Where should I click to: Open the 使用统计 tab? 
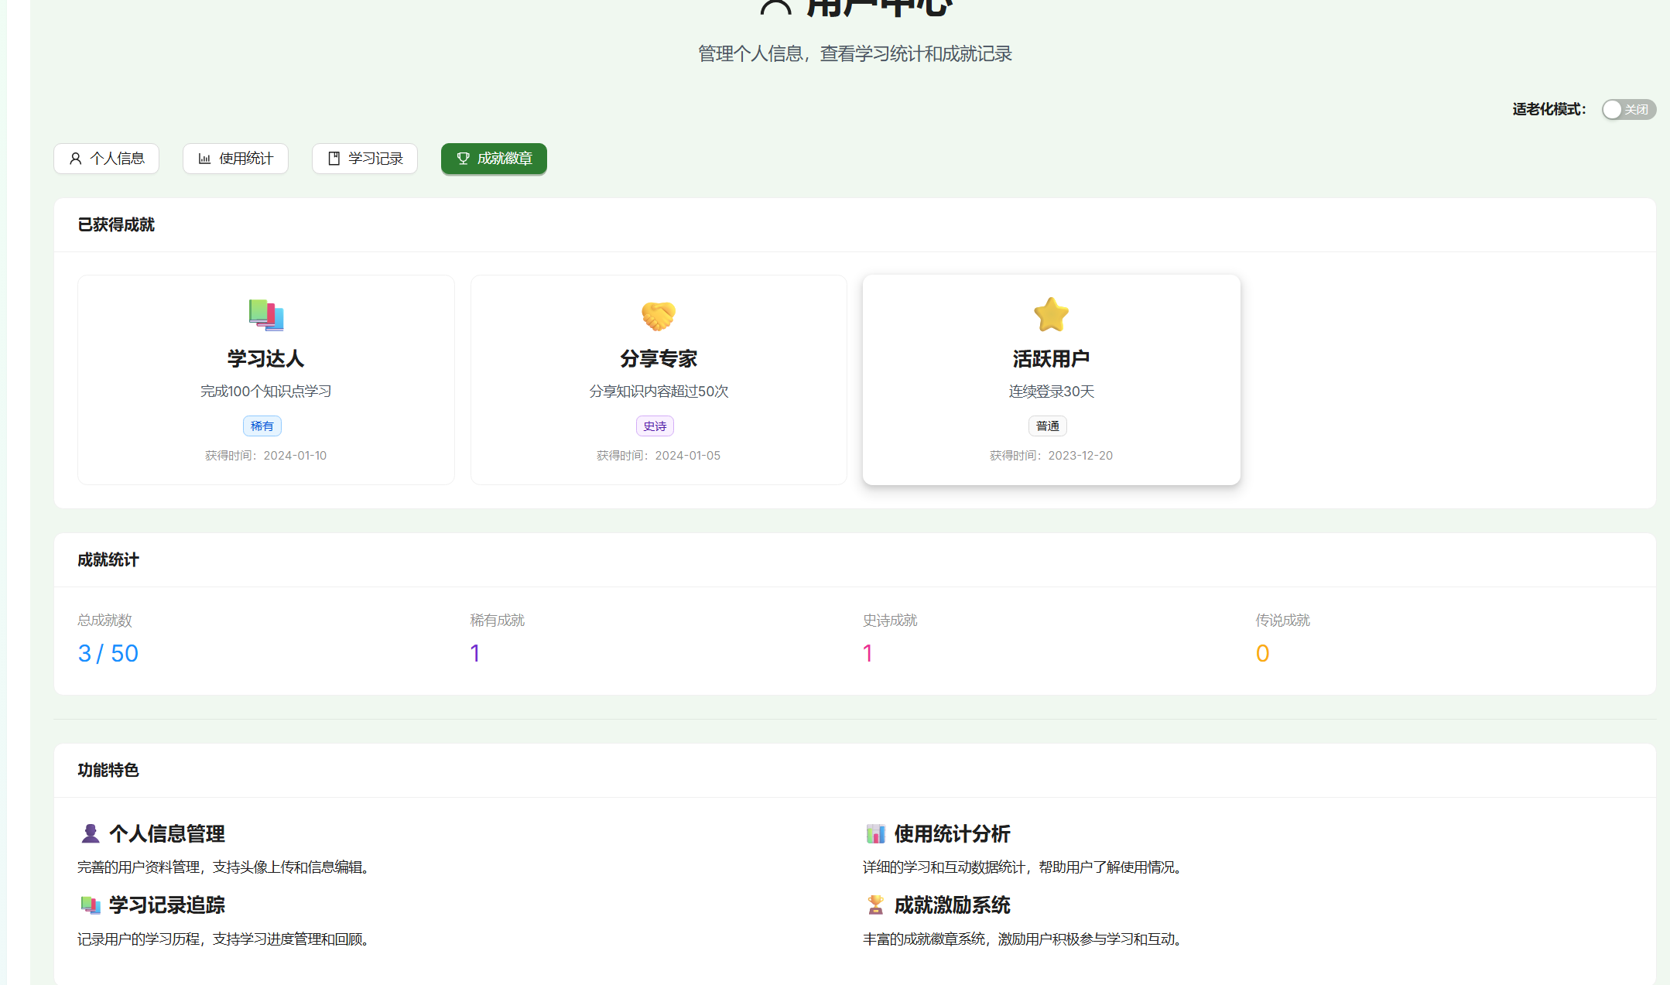[x=235, y=159]
